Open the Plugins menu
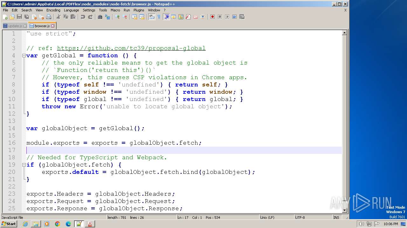407x228 pixels. 139,10
